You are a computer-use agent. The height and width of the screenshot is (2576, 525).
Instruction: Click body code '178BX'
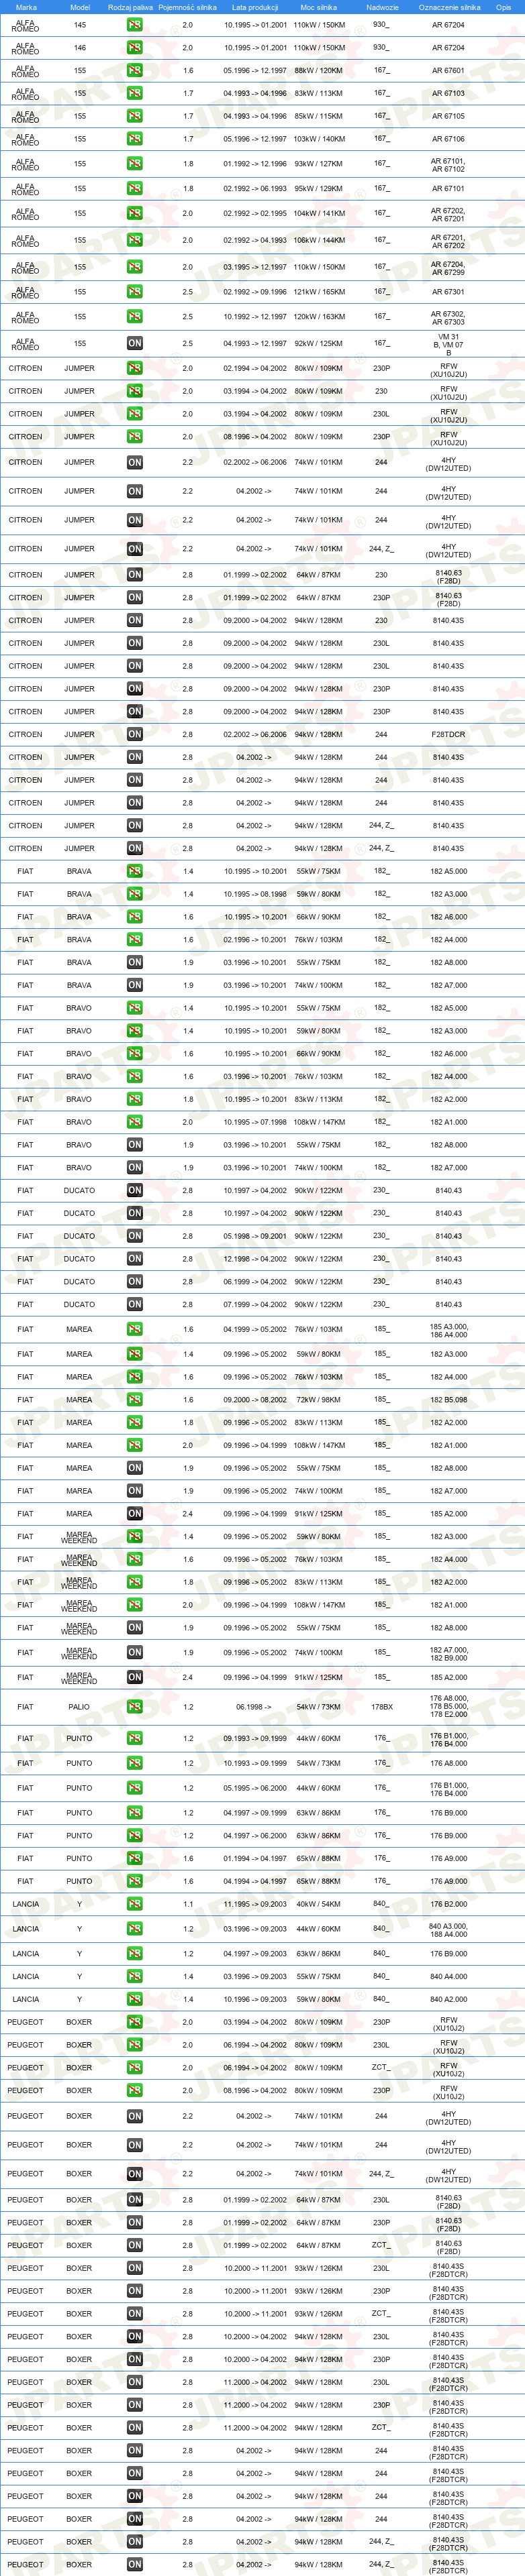tap(382, 1707)
